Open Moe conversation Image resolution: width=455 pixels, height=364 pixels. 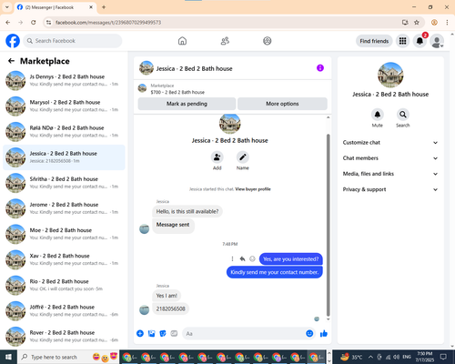click(64, 234)
